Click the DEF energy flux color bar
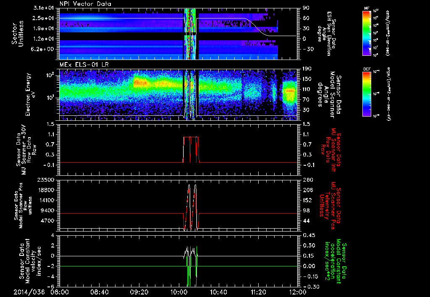430x297 pixels. 367,94
